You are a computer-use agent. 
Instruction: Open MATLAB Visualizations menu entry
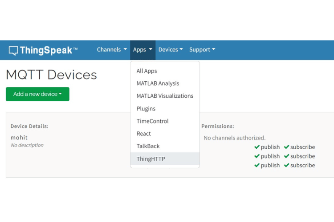(165, 96)
